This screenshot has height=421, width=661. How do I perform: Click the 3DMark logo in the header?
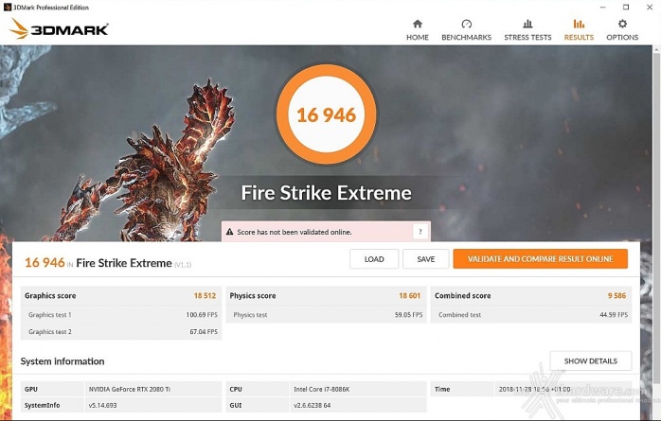coord(59,28)
